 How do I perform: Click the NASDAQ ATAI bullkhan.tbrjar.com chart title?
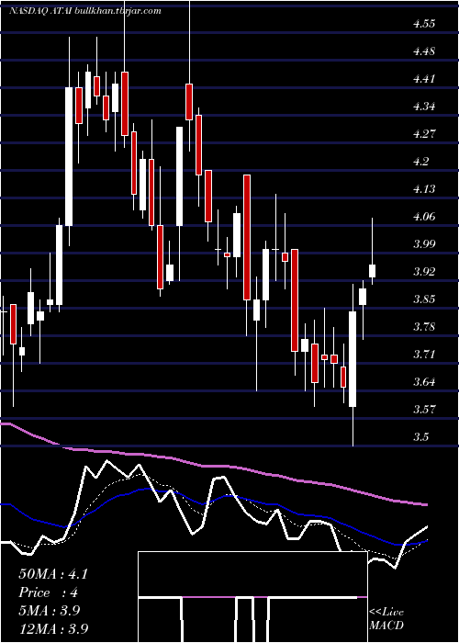pos(85,11)
